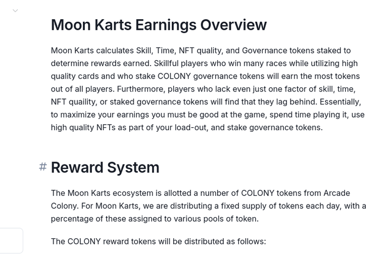
Task: Click the misspelled word 'quaility' in the paragraph
Action: (83, 102)
